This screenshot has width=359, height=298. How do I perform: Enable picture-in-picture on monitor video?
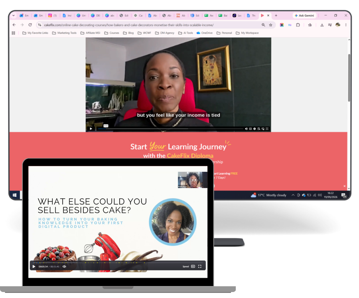point(263,129)
